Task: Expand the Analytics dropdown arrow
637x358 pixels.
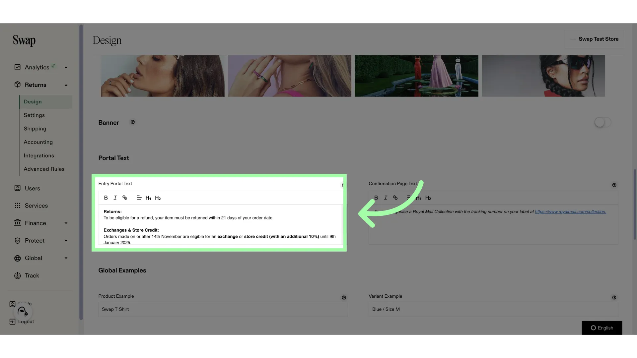Action: pos(66,68)
